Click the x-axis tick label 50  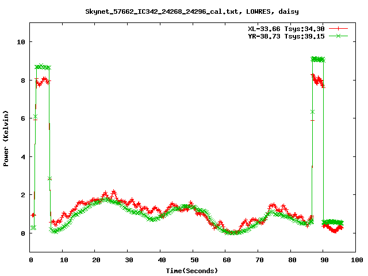(x=194, y=260)
